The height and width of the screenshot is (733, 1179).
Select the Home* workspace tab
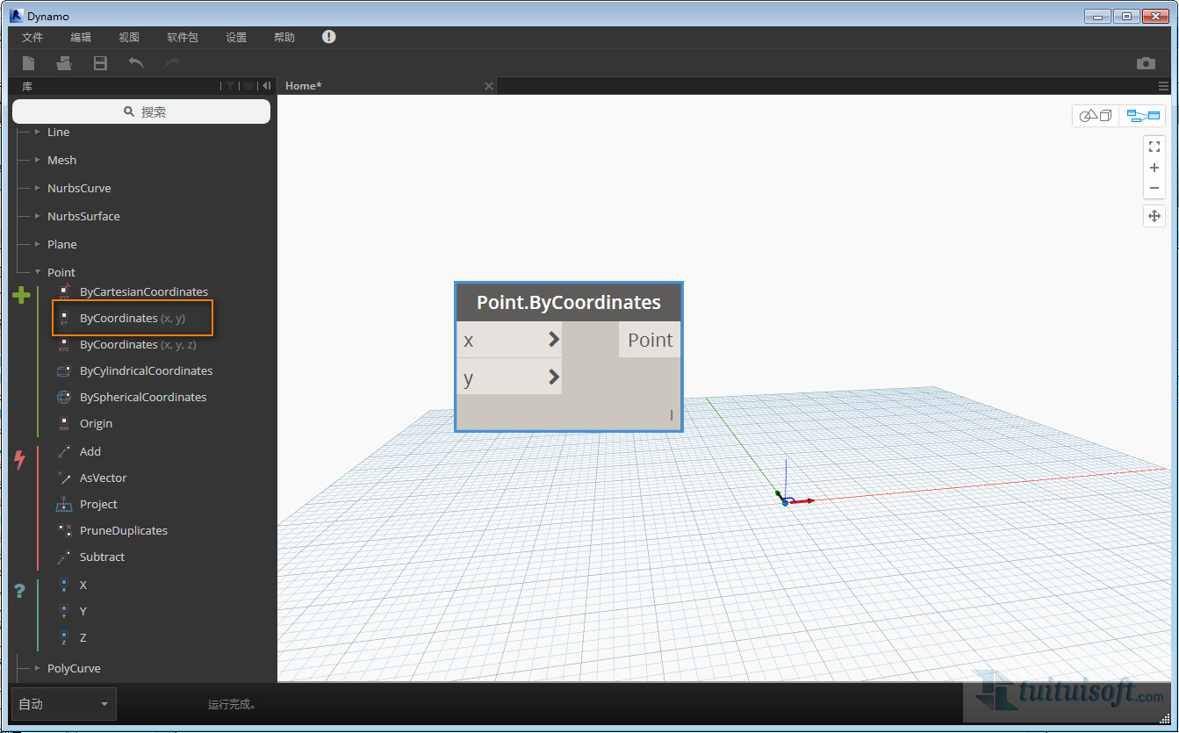click(x=304, y=85)
